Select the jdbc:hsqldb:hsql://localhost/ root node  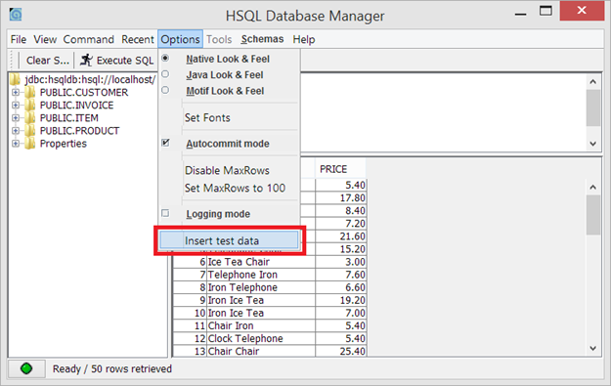(x=90, y=79)
